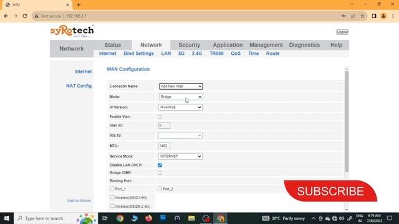Click the saved password key icon
399x224 pixels.
[344, 16]
